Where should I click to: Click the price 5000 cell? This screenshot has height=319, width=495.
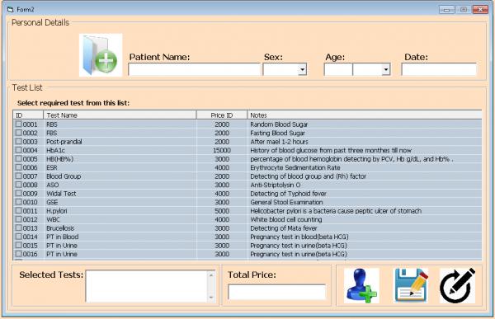[222, 211]
